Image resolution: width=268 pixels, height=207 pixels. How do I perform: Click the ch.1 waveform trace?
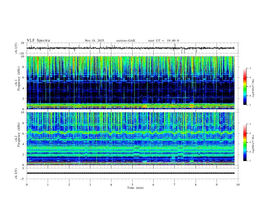click(130, 48)
